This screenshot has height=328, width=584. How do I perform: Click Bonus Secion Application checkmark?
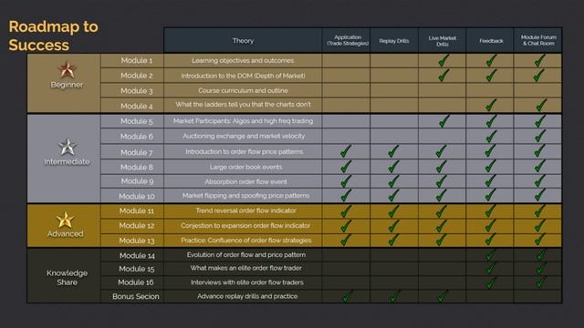point(347,296)
